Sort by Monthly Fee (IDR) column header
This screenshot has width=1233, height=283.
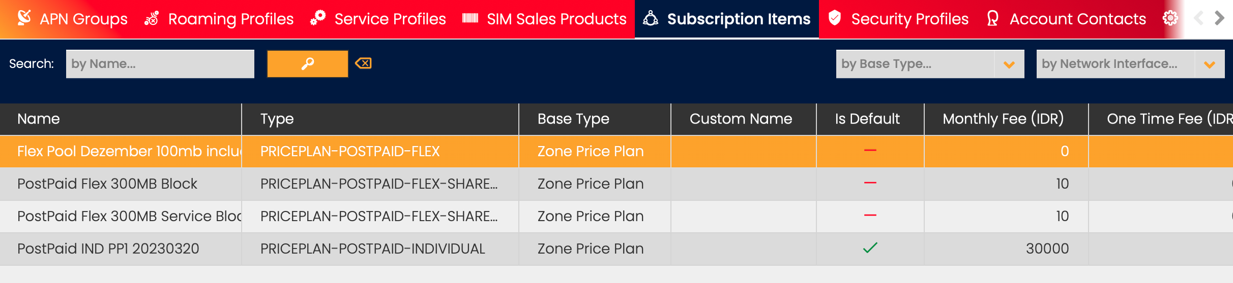(x=1003, y=119)
